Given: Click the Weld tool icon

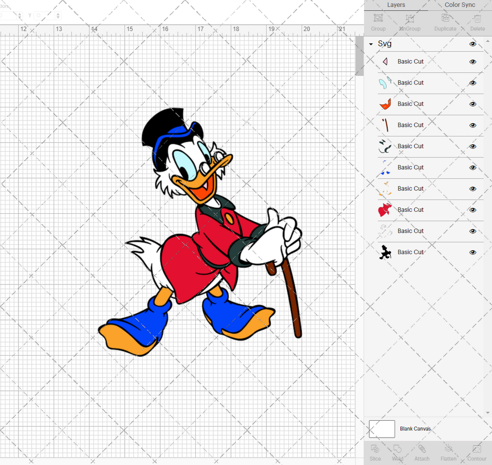Looking at the screenshot, I should (x=398, y=453).
